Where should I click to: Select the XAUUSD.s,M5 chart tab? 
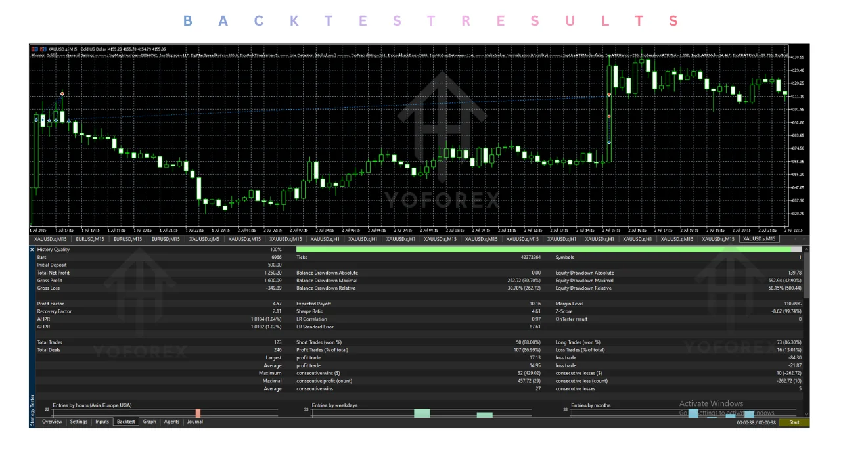click(x=204, y=239)
